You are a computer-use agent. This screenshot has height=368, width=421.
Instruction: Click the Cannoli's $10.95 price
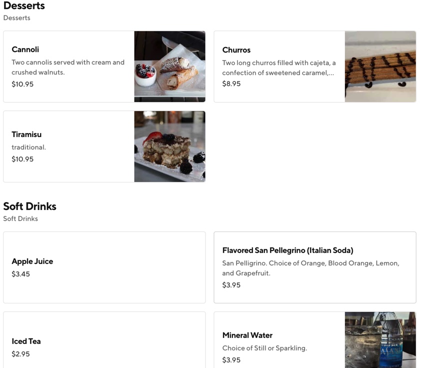[x=22, y=84]
